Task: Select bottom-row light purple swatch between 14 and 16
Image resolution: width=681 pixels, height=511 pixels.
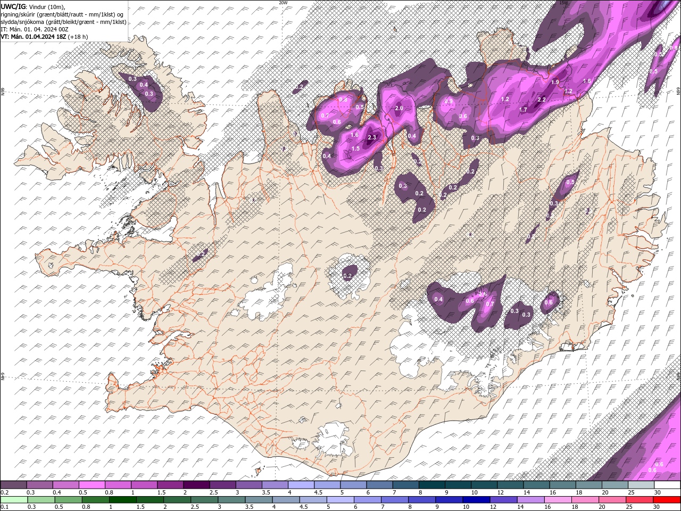Action: coord(530,500)
